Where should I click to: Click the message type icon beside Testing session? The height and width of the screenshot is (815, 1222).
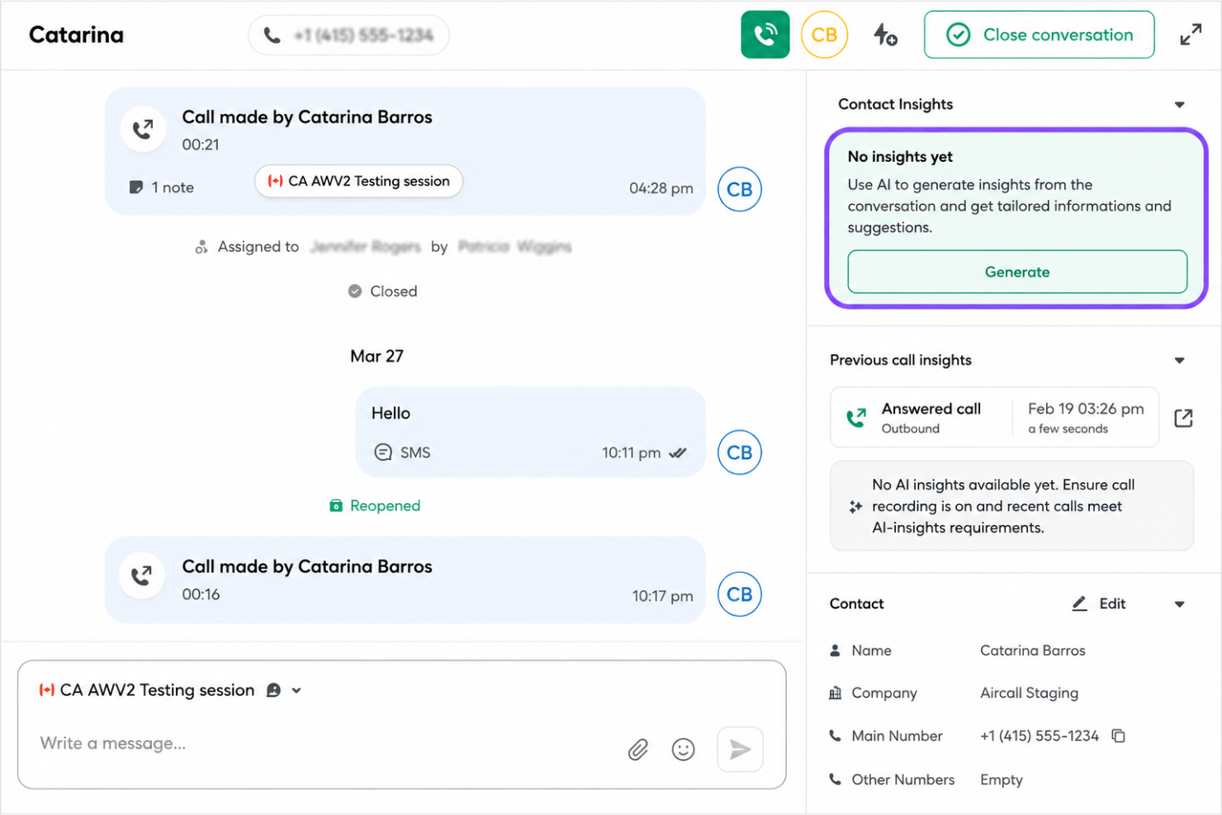point(273,690)
